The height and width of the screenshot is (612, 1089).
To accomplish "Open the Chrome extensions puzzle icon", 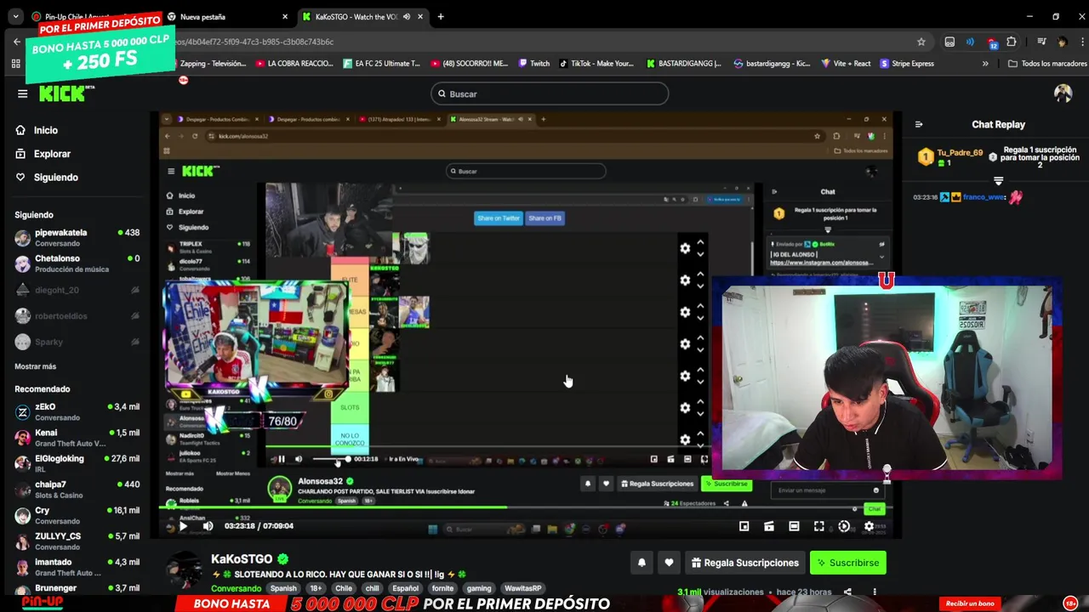I will (x=1012, y=42).
